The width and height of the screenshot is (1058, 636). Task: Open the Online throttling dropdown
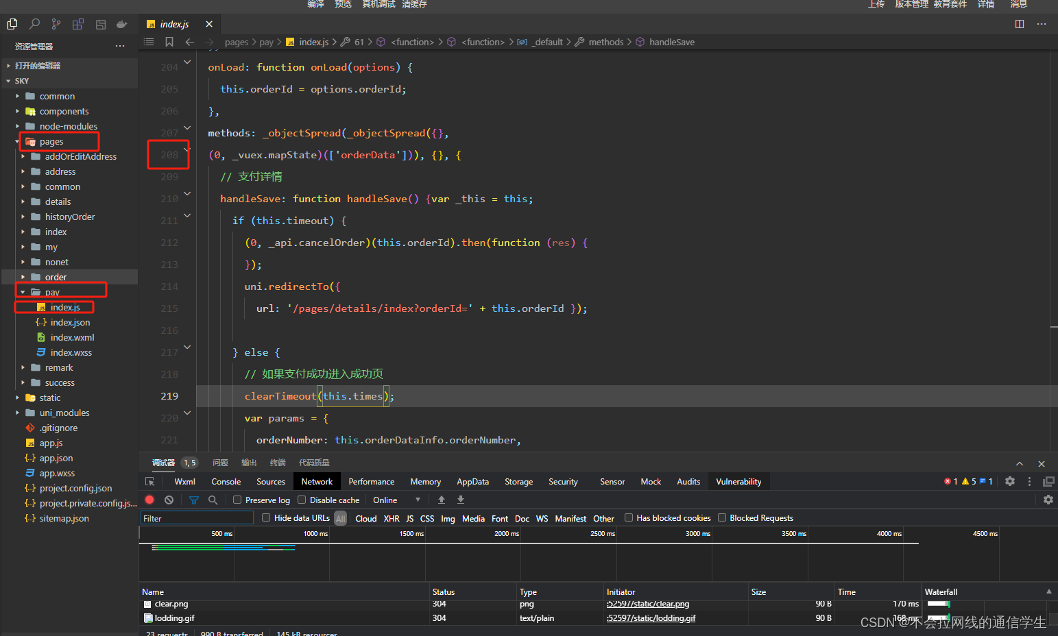coord(396,500)
